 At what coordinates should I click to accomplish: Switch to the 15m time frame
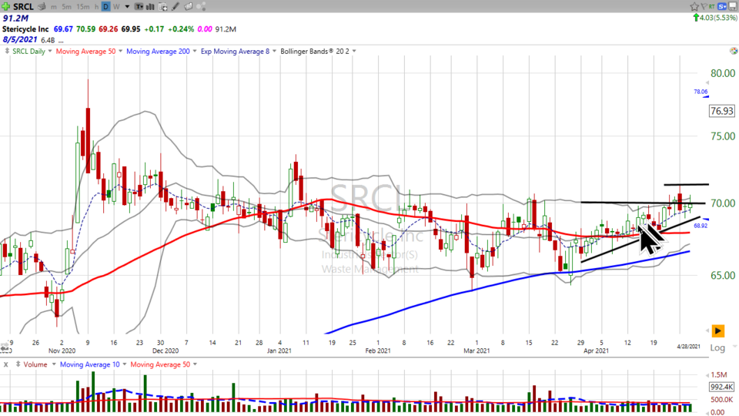pyautogui.click(x=82, y=7)
